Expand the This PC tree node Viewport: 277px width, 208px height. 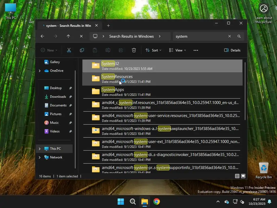[39, 149]
